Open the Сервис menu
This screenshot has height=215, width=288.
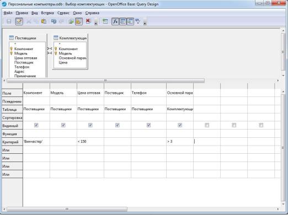pos(63,13)
